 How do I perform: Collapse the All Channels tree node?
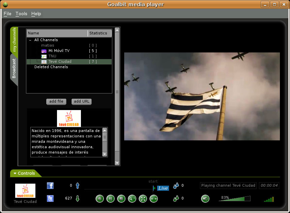(30, 40)
